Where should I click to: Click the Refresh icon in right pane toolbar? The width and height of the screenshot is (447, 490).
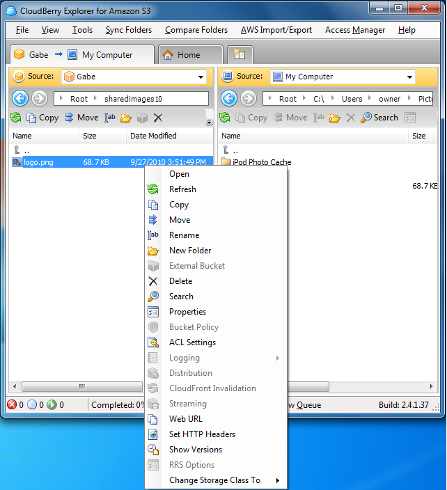pos(224,118)
